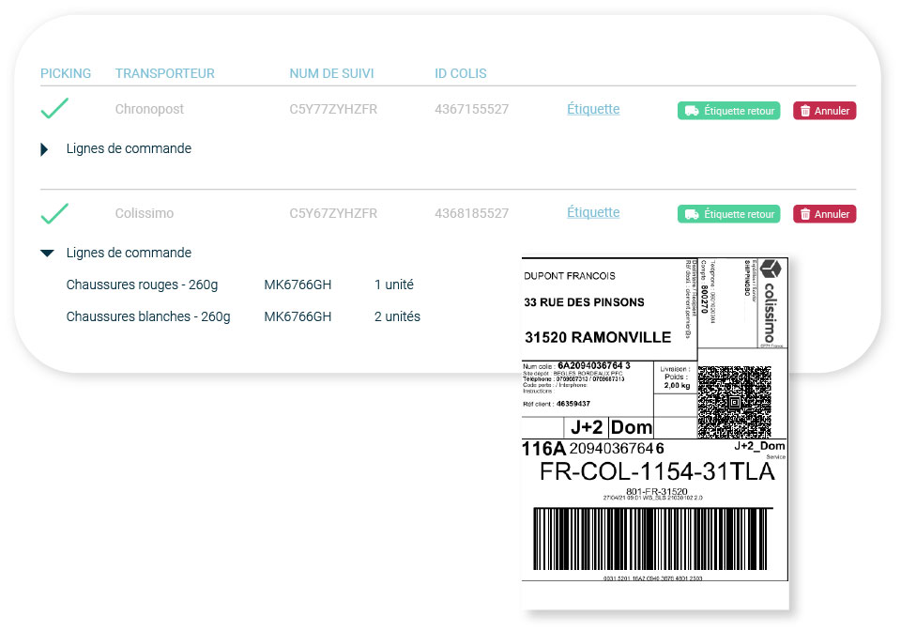
Task: Click trash icon in Colissimo Annuler button
Action: pos(805,214)
